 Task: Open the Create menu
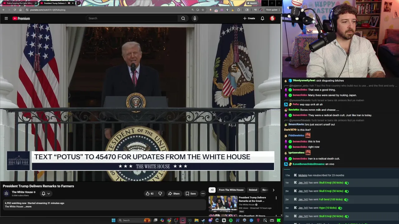click(x=249, y=18)
